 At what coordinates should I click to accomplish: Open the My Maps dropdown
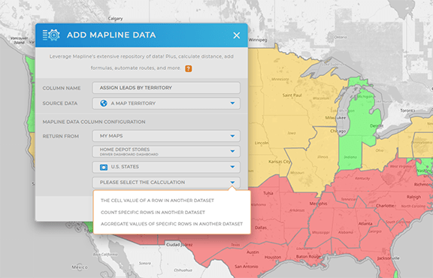(166, 136)
